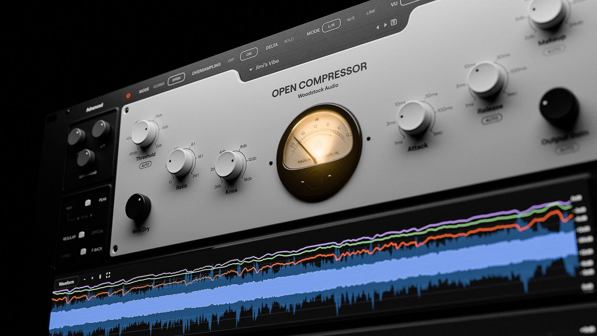The image size is (597, 336).
Task: Click the fullscreen icon in waveform toolbar
Action: pos(108,275)
